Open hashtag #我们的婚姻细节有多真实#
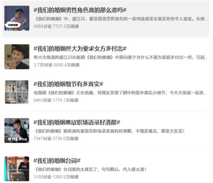This screenshot has width=213, height=183. 68,84
